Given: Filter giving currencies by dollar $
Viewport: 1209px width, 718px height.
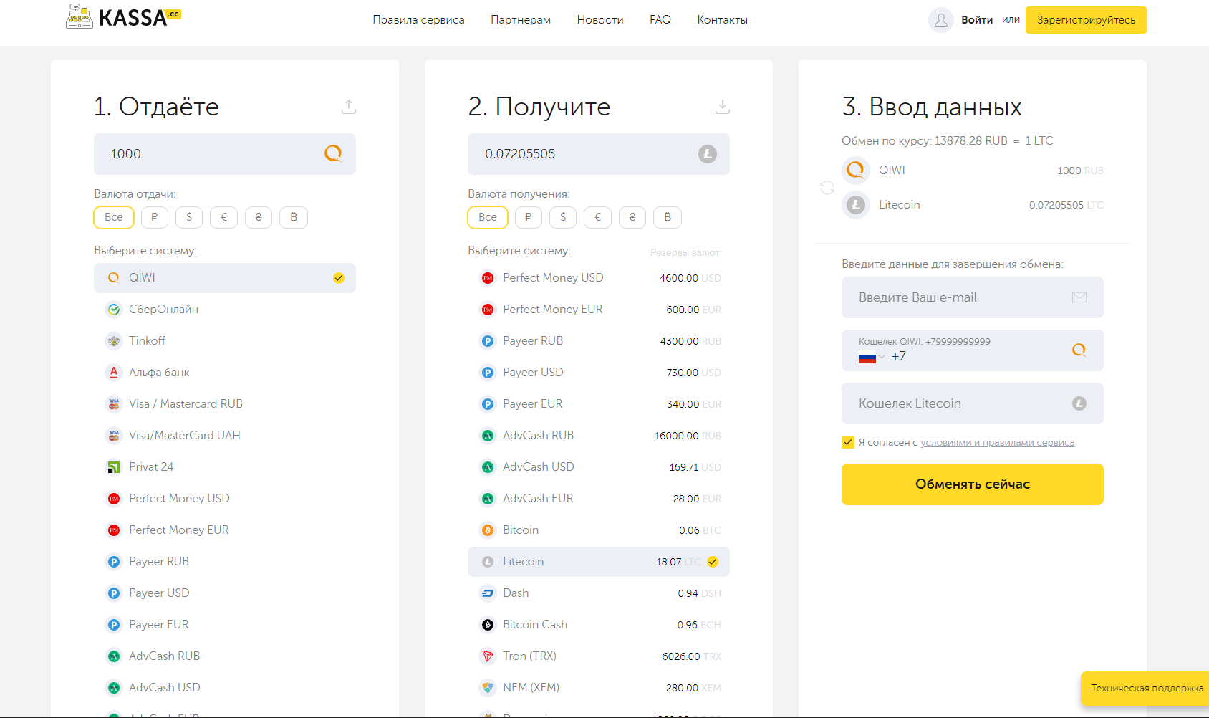Looking at the screenshot, I should click(189, 217).
